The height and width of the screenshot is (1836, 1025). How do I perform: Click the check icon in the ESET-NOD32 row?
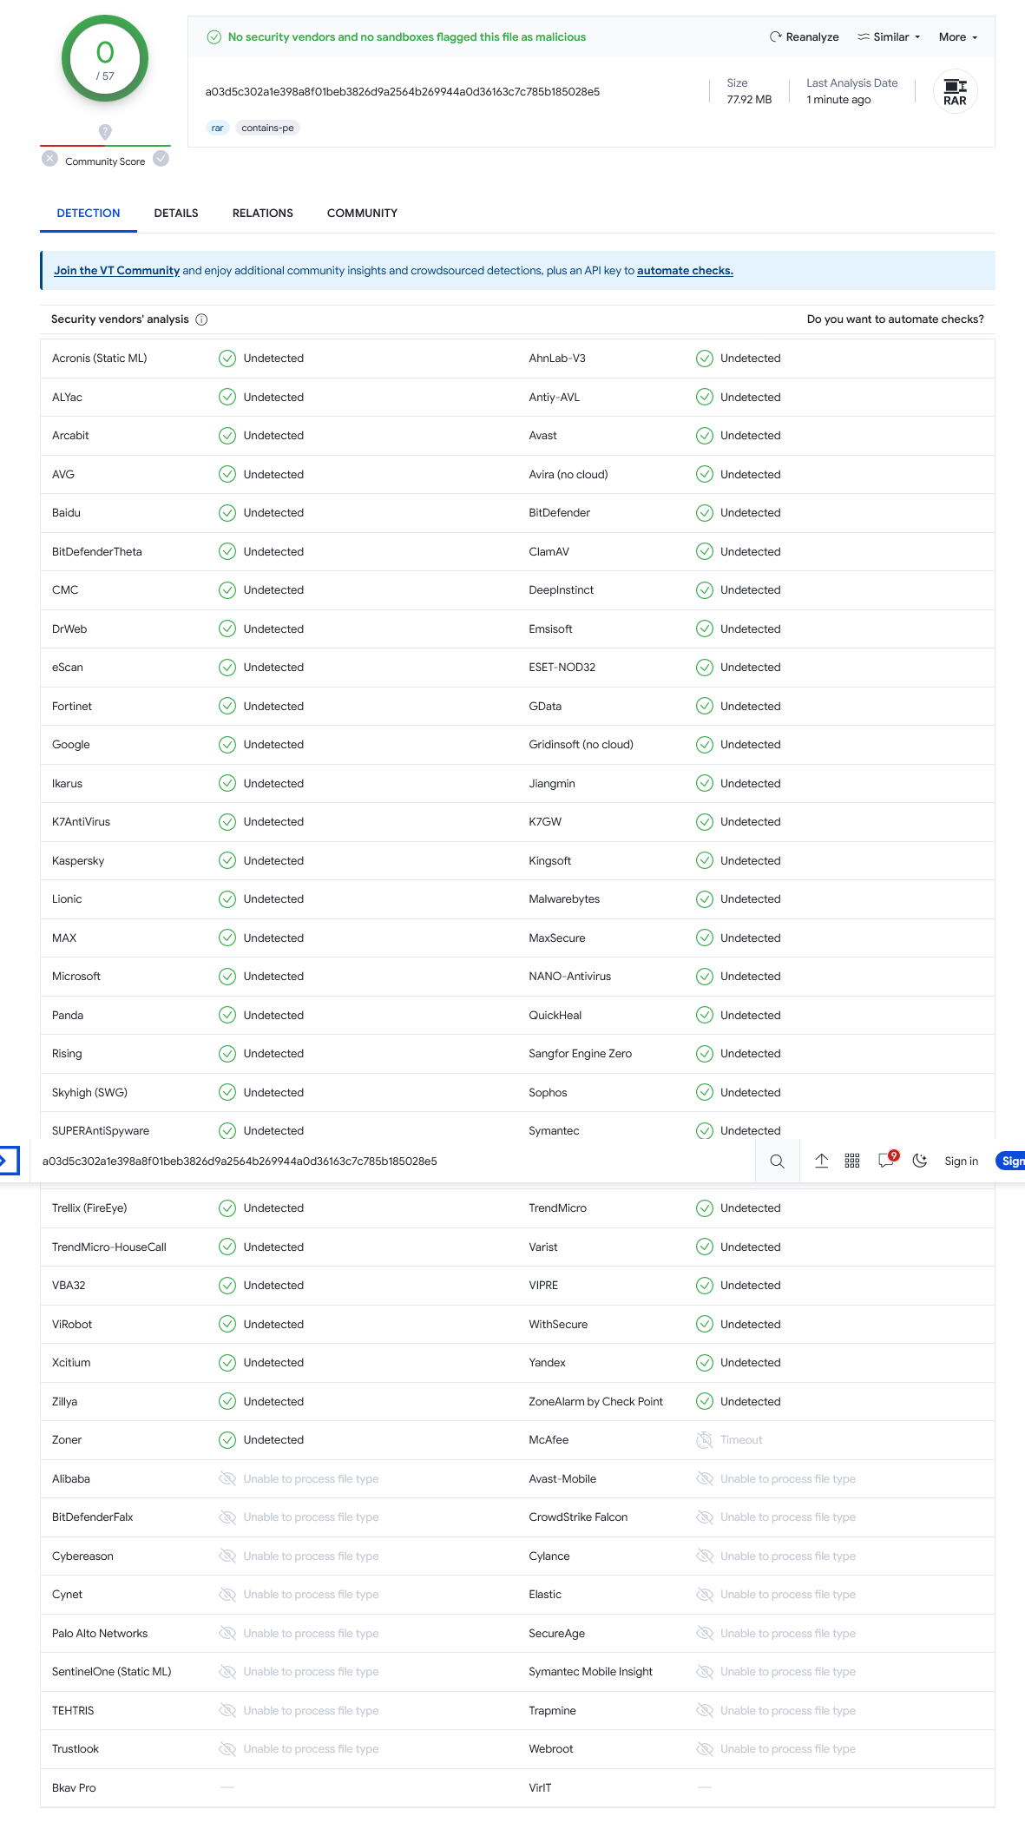[705, 668]
